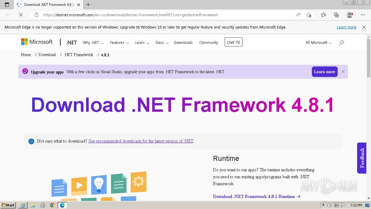
Task: Open the Community nav item
Action: [x=208, y=42]
